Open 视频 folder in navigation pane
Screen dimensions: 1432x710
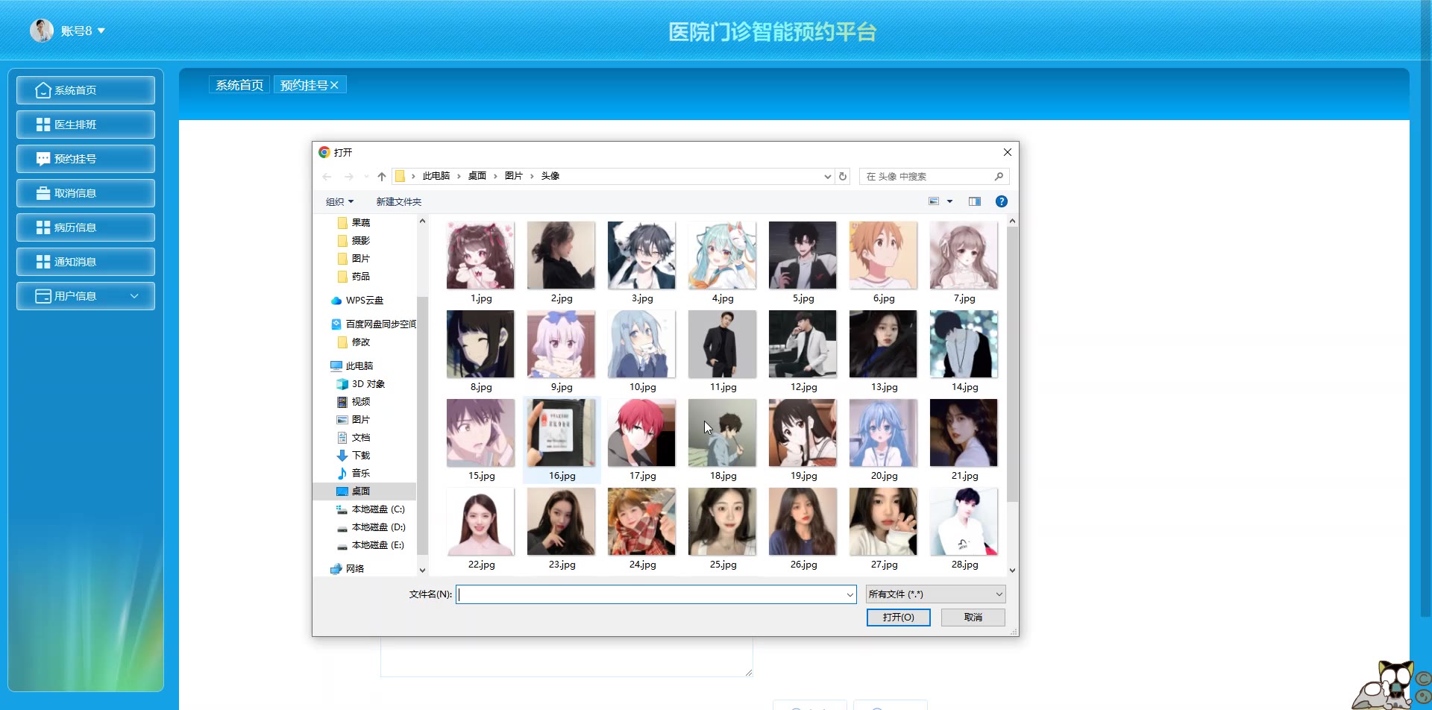coord(354,402)
